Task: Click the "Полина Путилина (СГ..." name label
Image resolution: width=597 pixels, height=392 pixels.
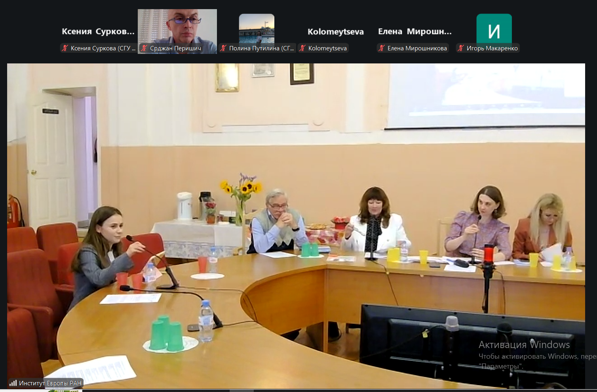Action: click(x=262, y=48)
